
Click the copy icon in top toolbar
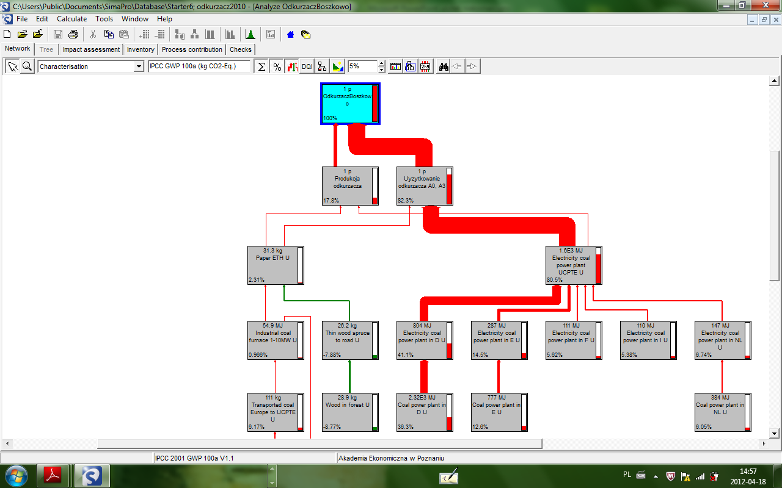109,34
